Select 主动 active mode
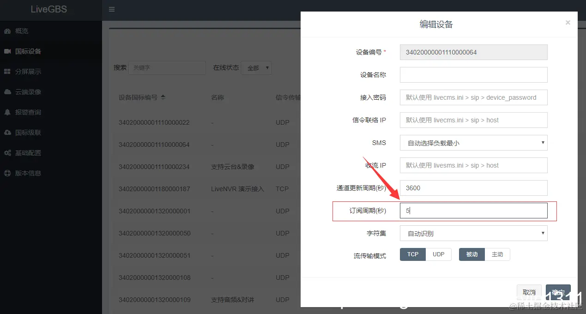 coord(497,254)
